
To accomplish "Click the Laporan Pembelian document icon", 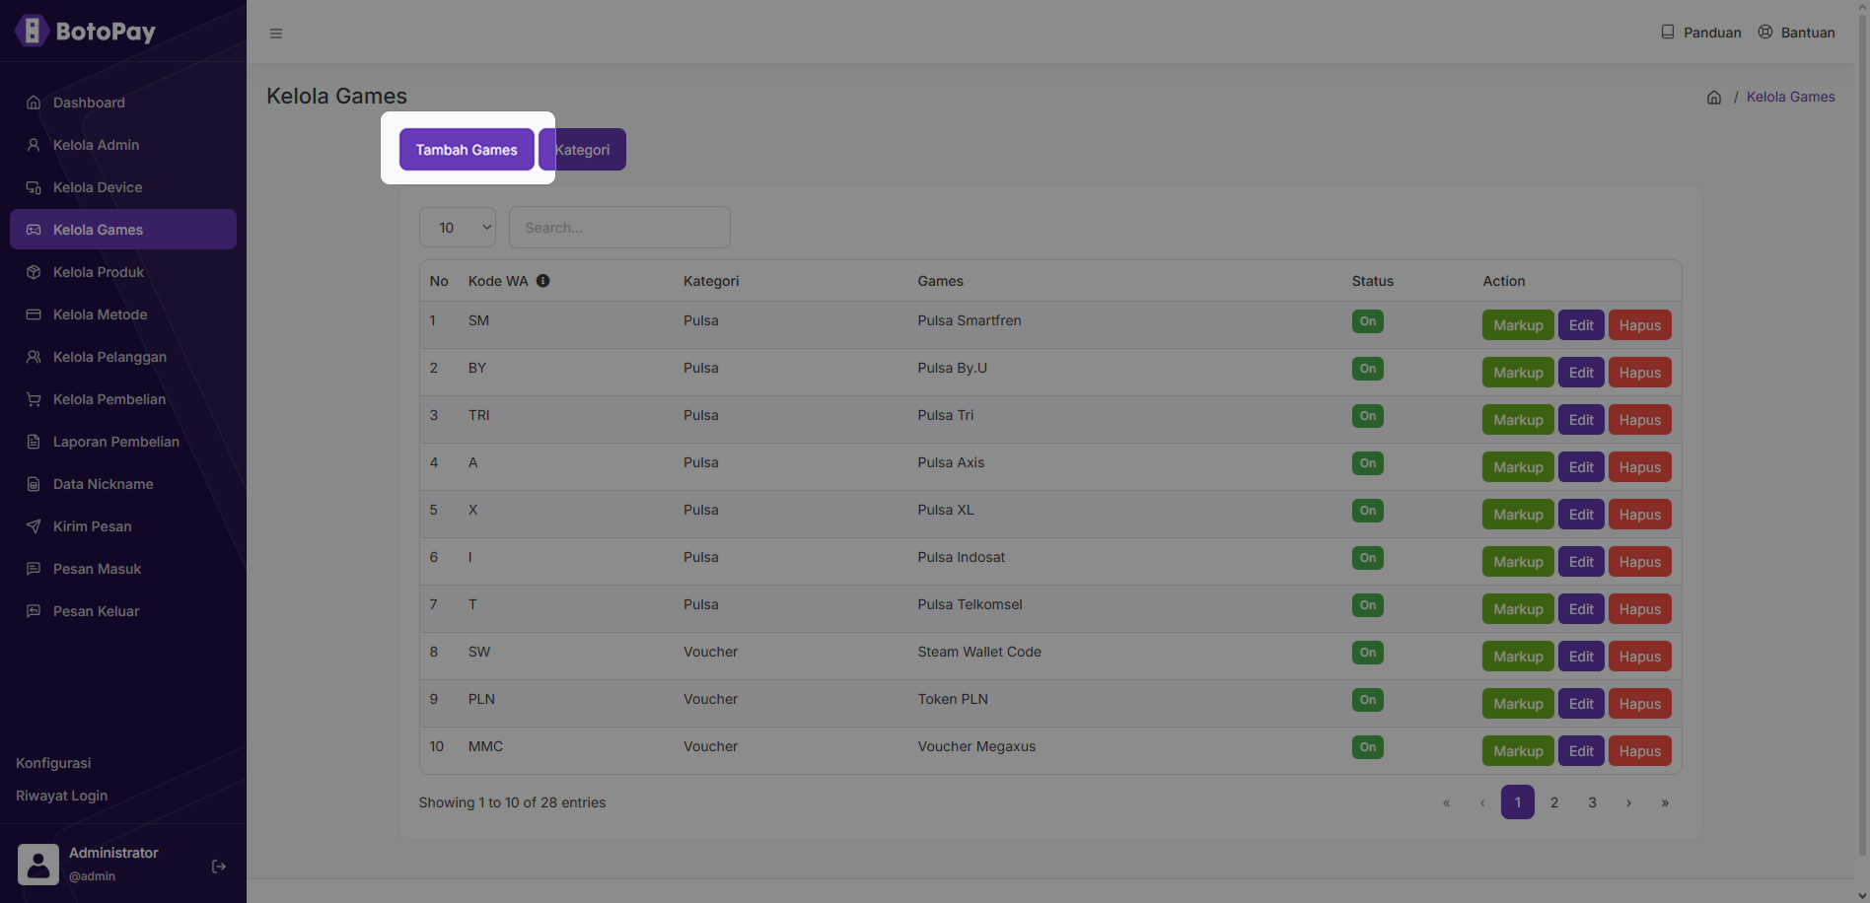I will [34, 442].
